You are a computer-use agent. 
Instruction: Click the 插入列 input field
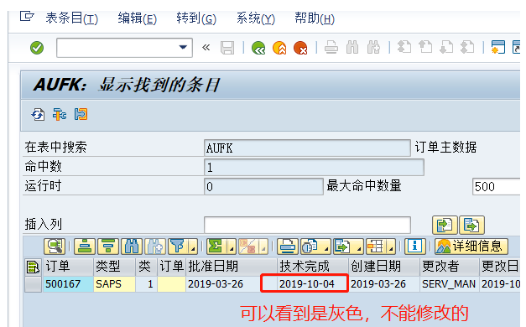[307, 225]
